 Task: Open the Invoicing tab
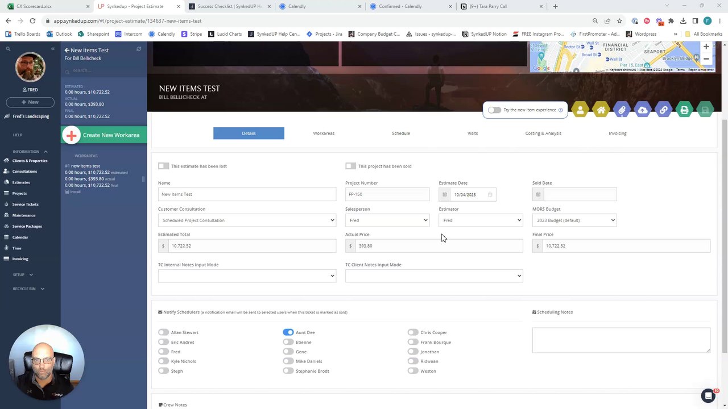[x=618, y=133]
